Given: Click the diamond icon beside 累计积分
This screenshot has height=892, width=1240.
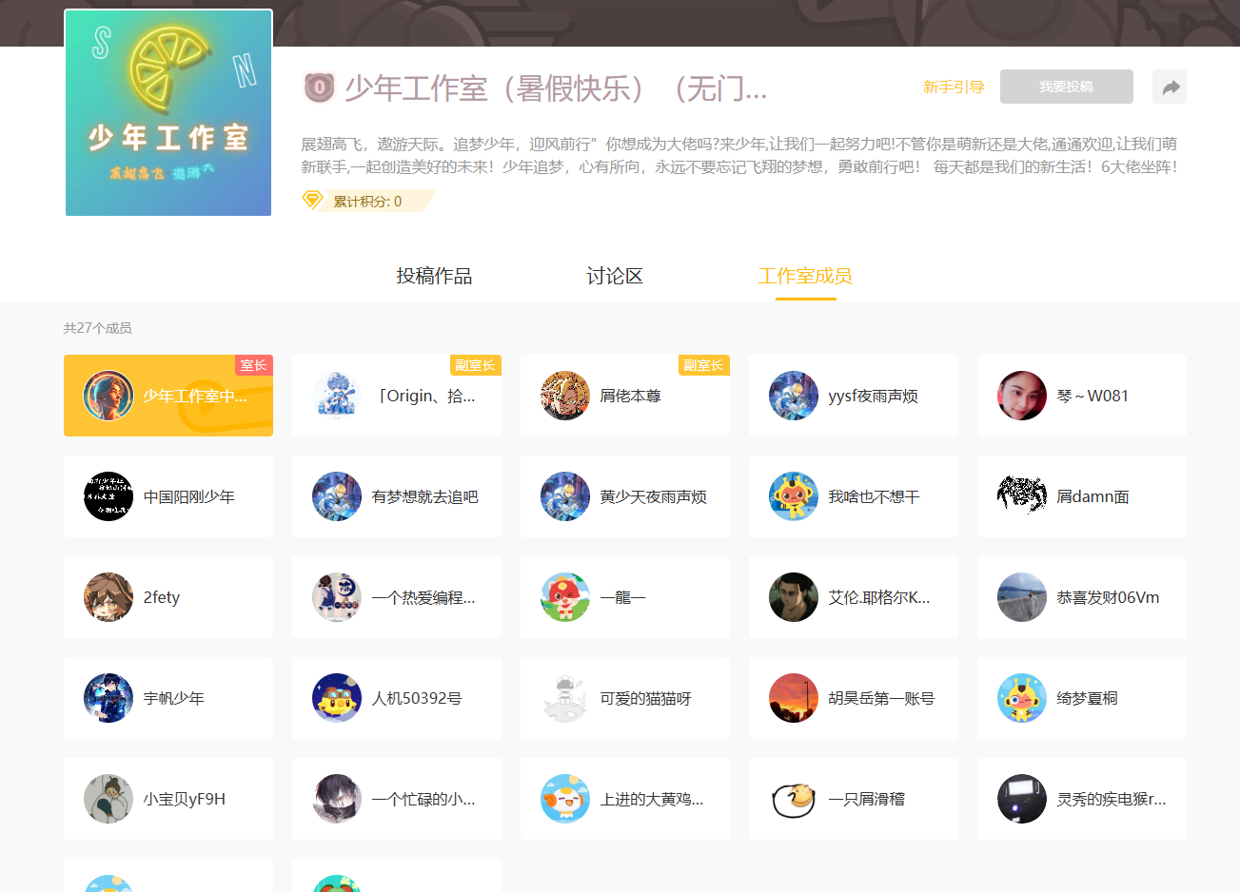Looking at the screenshot, I should pyautogui.click(x=312, y=201).
